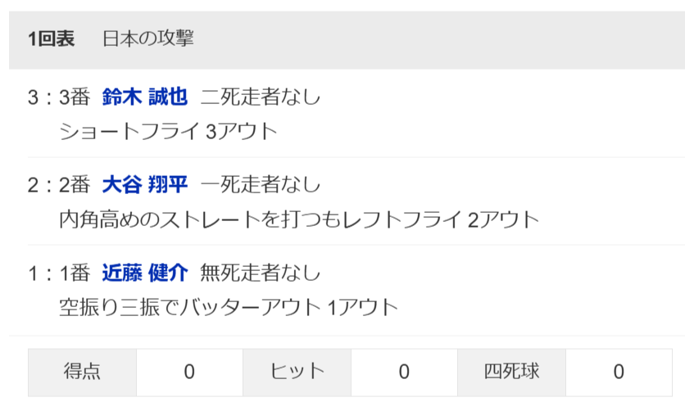
Task: Open the 近藤 健介 player link
Action: click(x=145, y=273)
